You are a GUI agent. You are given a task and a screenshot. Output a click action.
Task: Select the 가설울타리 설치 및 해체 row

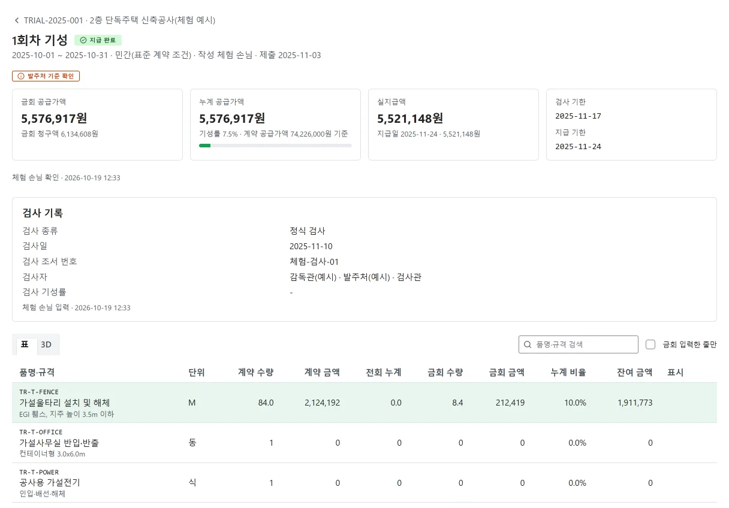coord(365,403)
